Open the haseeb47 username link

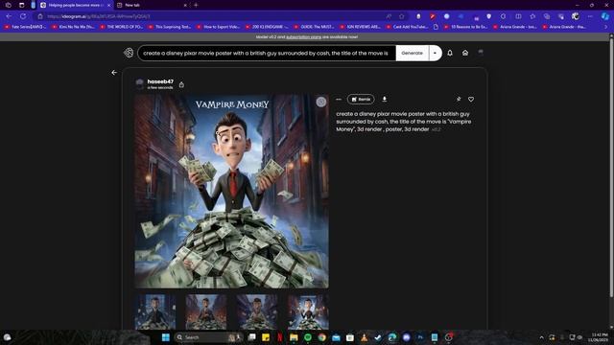pos(160,81)
